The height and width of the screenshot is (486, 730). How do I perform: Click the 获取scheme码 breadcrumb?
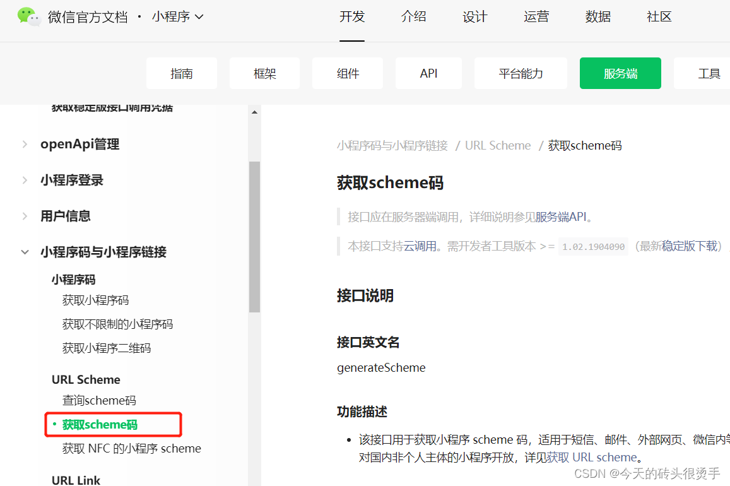[x=585, y=146]
